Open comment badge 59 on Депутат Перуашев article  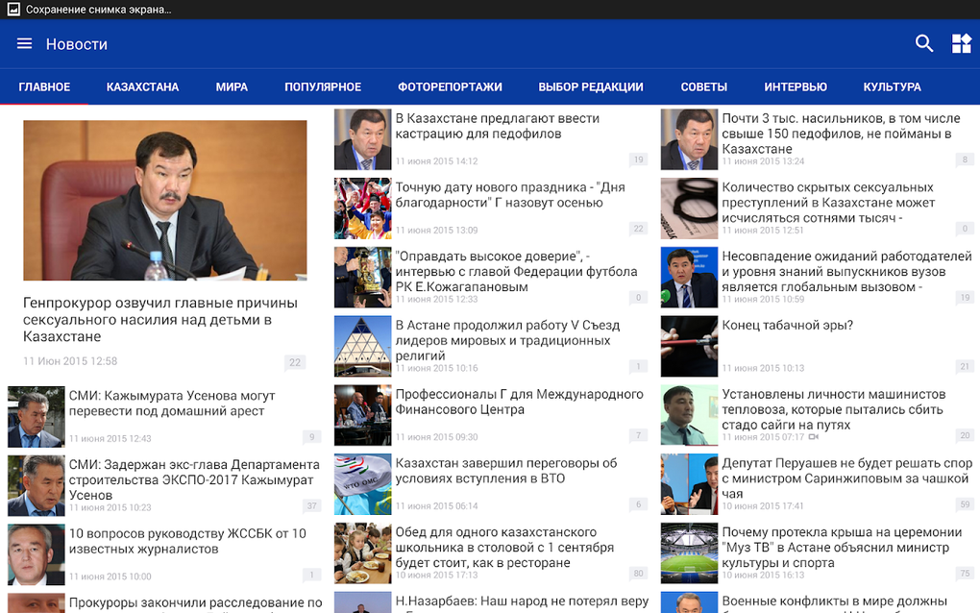click(x=965, y=504)
